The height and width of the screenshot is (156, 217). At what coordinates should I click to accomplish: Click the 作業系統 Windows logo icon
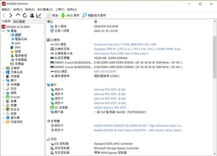(8, 72)
